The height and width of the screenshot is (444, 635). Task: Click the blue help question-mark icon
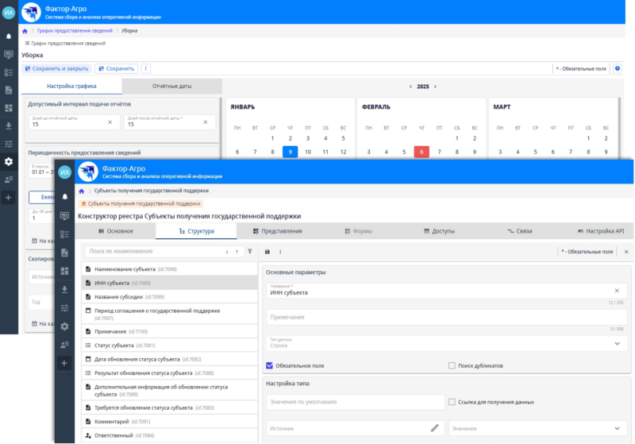pyautogui.click(x=618, y=69)
